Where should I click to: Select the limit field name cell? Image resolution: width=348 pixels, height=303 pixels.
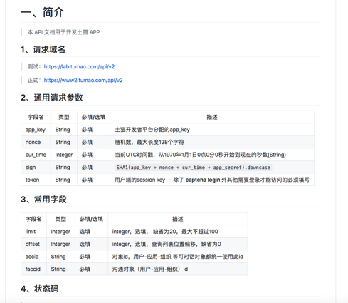[x=33, y=232]
